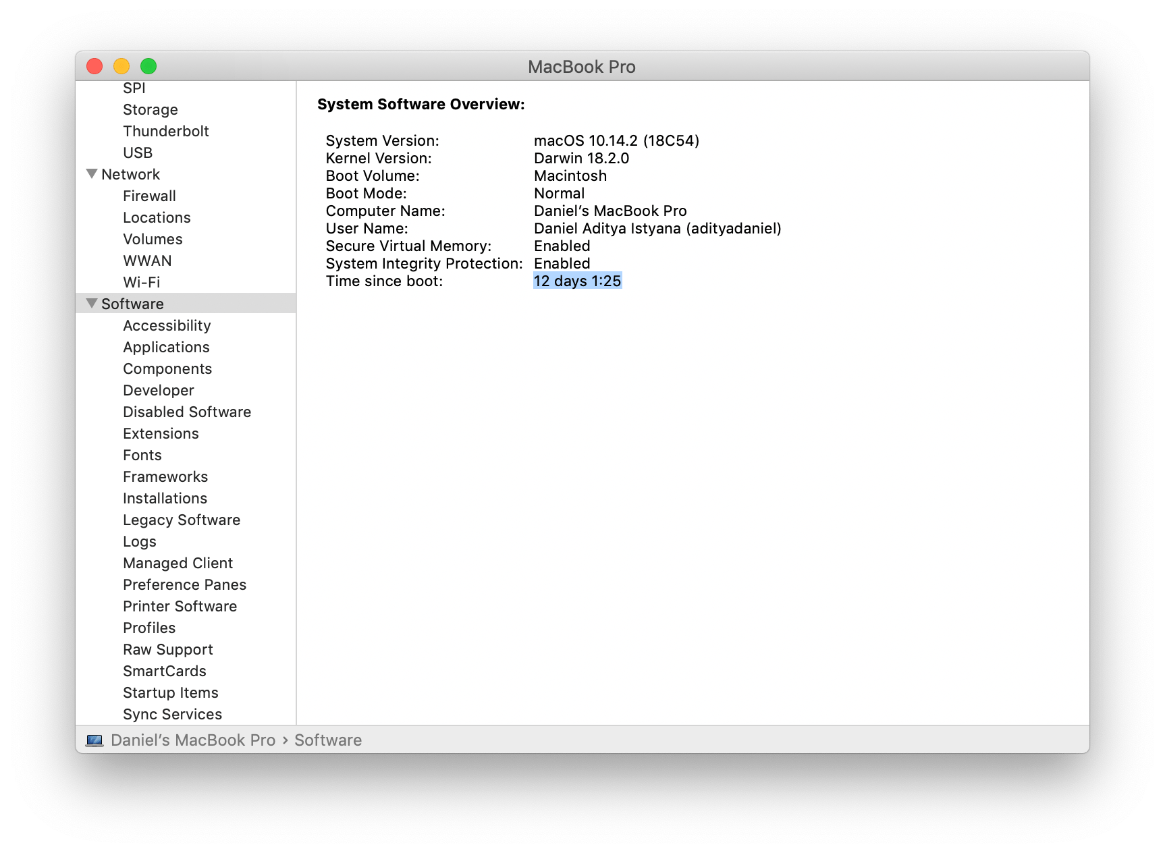The width and height of the screenshot is (1165, 853).
Task: Open the Startup Items report
Action: pyautogui.click(x=170, y=692)
